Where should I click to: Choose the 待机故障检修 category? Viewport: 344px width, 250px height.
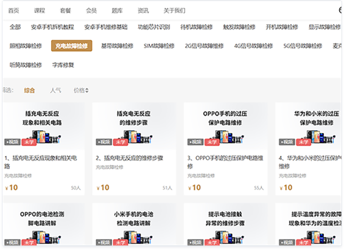(197, 27)
